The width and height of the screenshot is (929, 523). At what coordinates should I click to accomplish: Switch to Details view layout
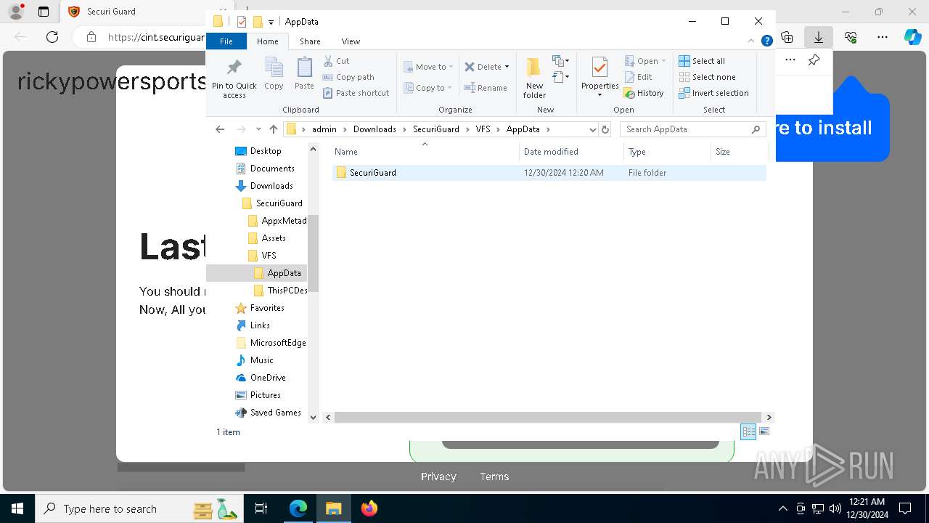[748, 431]
